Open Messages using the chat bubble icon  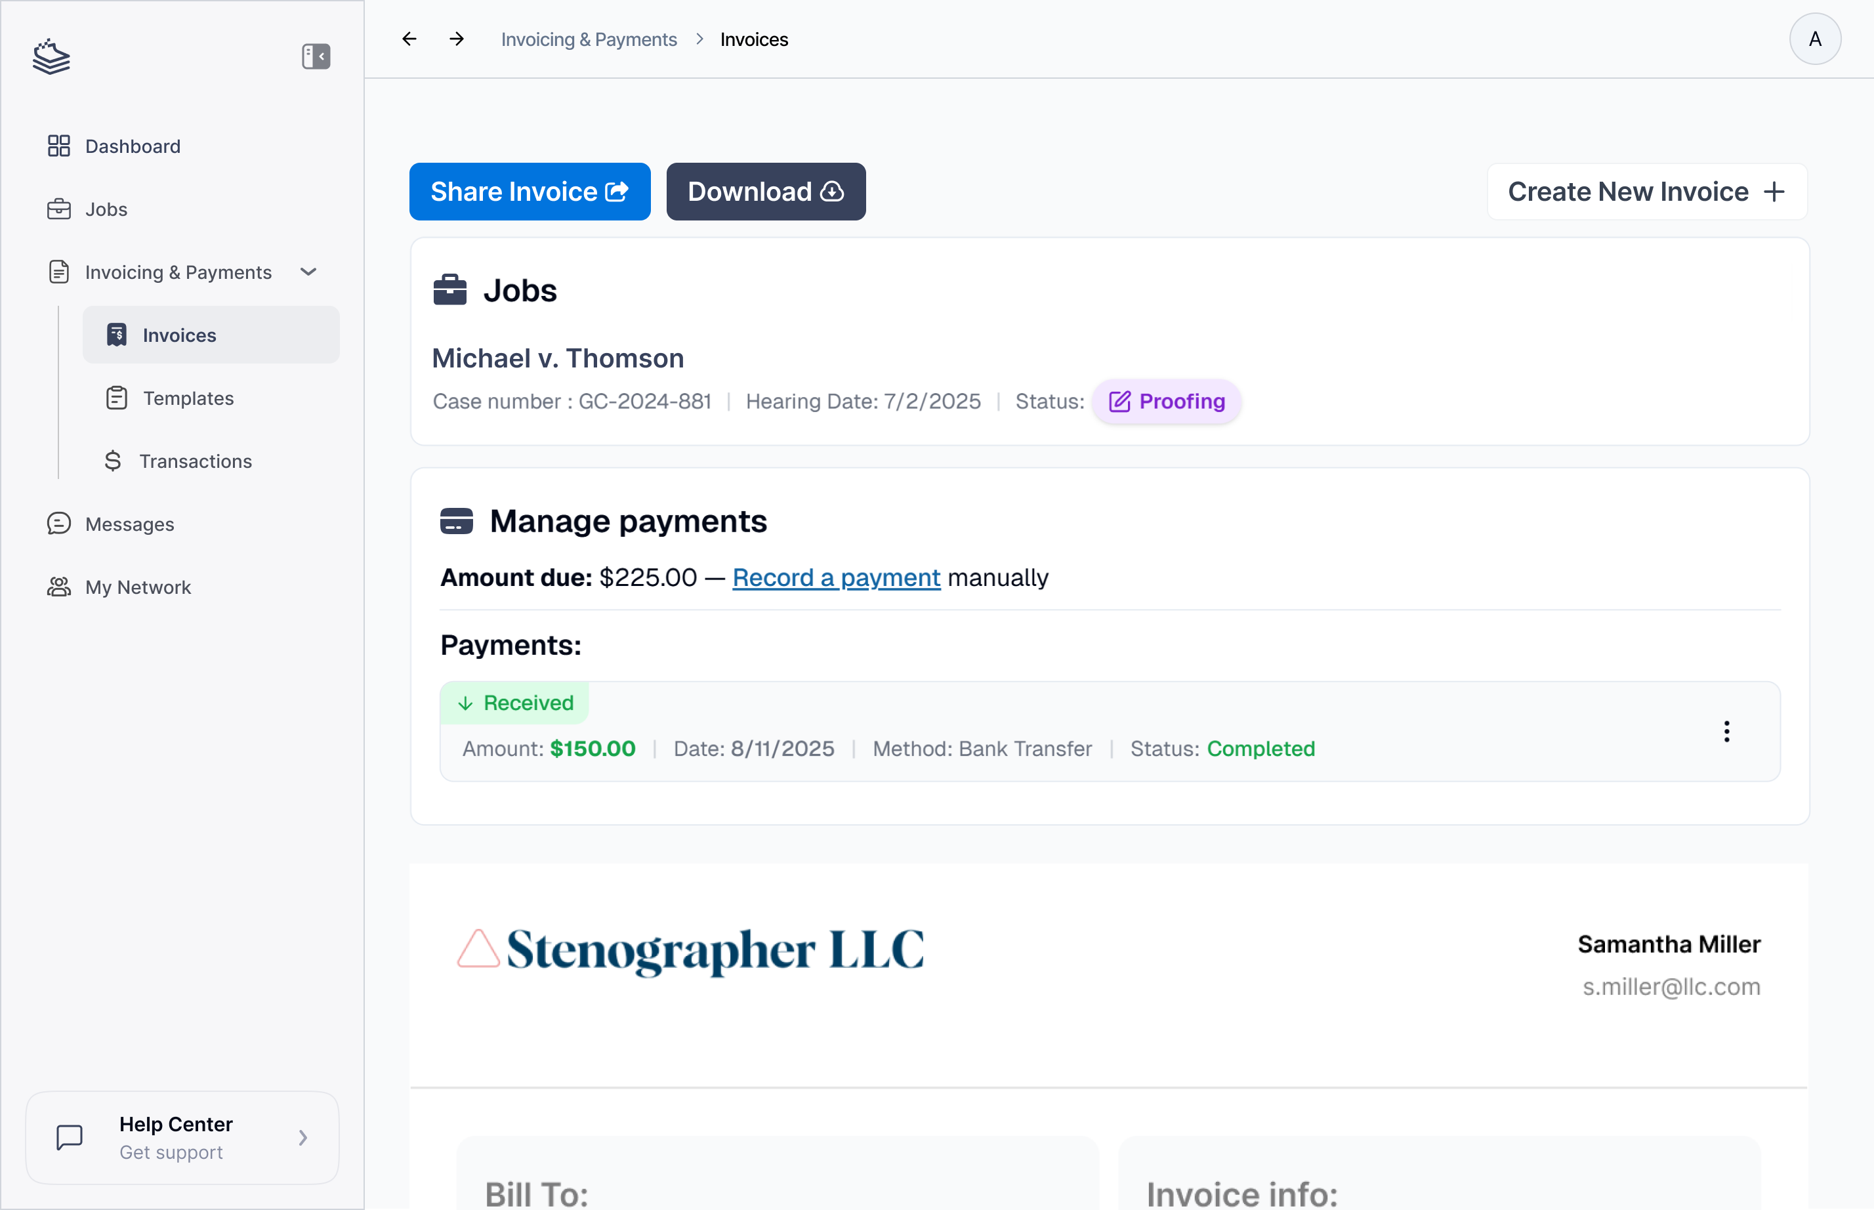click(58, 523)
